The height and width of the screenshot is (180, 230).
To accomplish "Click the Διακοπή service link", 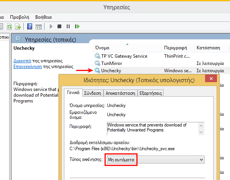I will click(x=22, y=61).
